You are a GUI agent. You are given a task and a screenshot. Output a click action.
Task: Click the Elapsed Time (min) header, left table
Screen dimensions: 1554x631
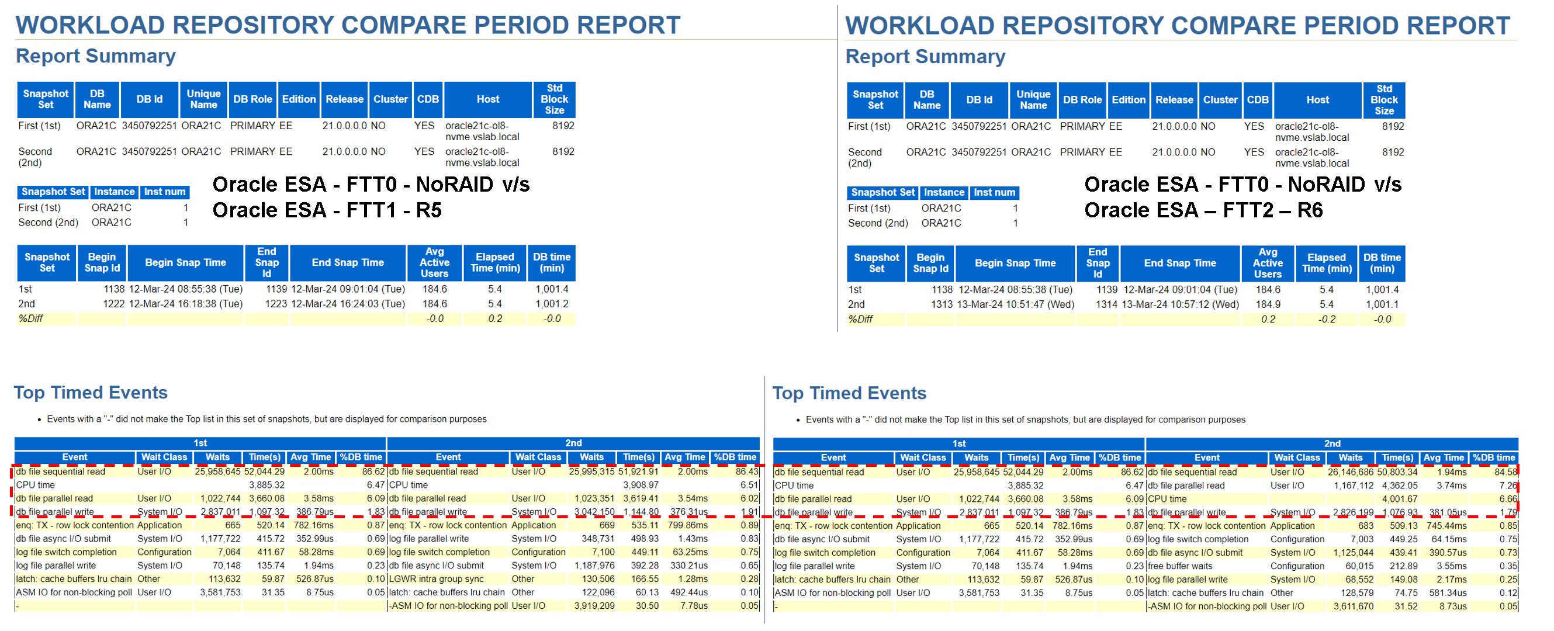[494, 263]
